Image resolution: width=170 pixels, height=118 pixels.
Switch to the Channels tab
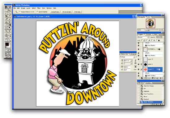[x=148, y=35]
